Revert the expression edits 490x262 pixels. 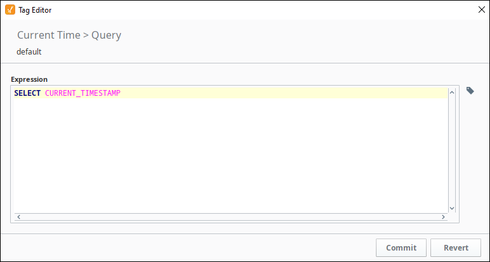(456, 247)
